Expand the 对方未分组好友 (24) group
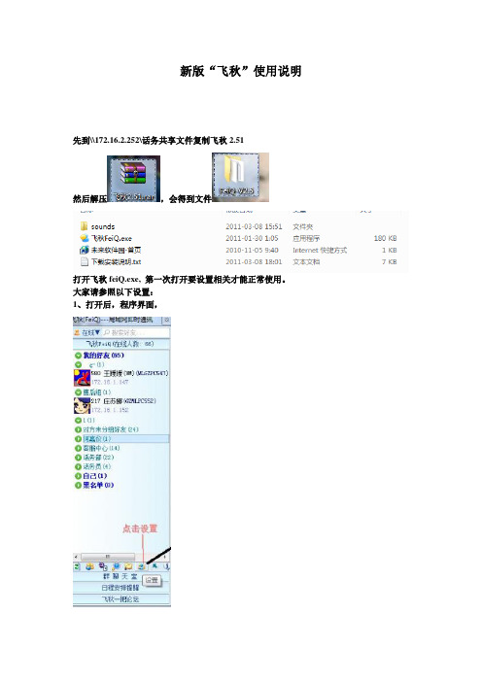The height and width of the screenshot is (682, 482). [x=79, y=429]
